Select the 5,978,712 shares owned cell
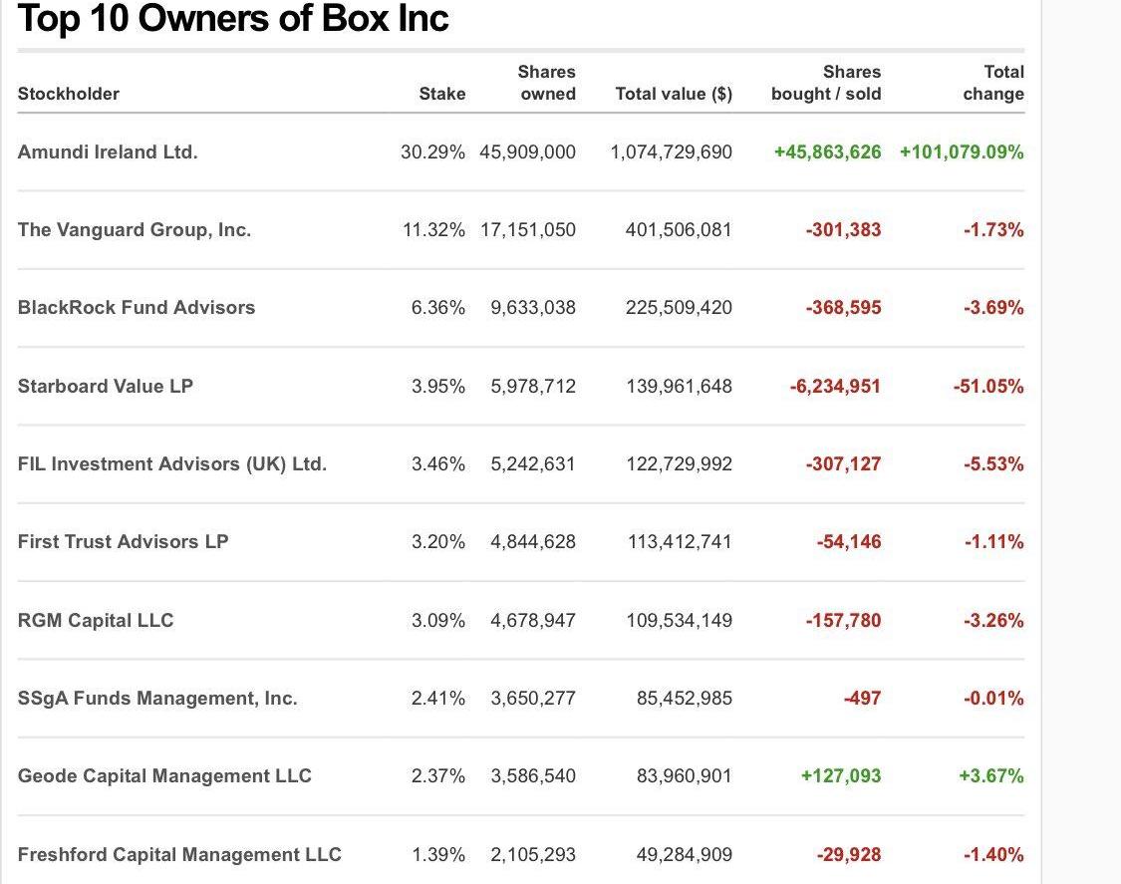 tap(533, 387)
